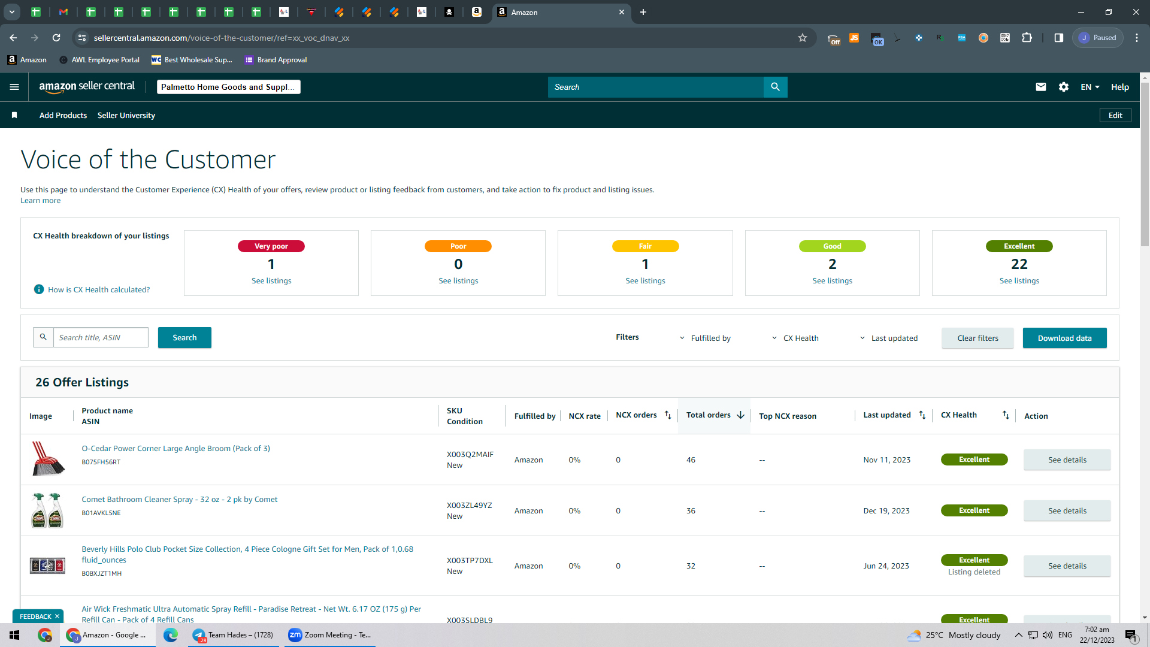Screen dimensions: 1150x647
Task: See details for Beverly Hills Polo Club set
Action: (x=1067, y=566)
